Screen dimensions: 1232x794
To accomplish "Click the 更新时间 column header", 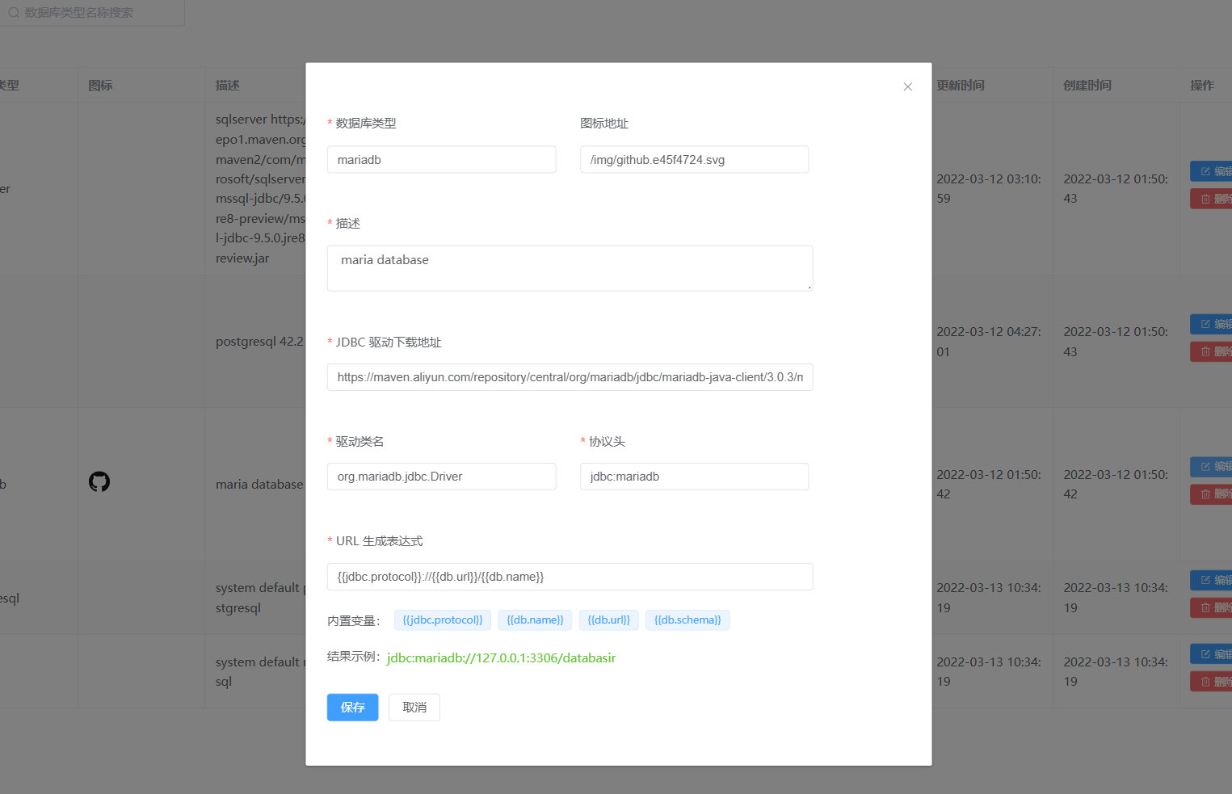I will click(961, 85).
